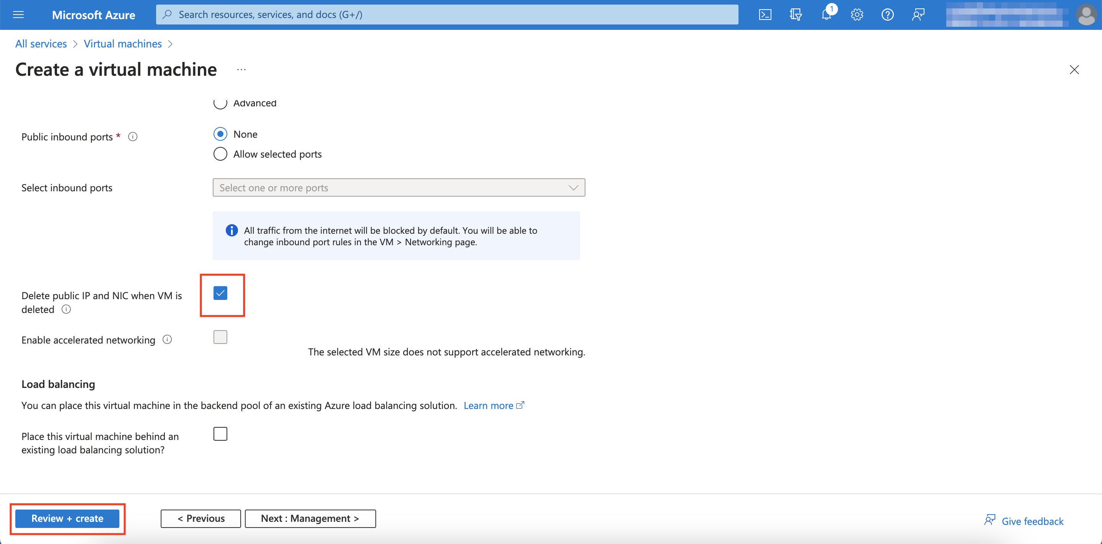
Task: Uncheck Delete public IP and NIC when deleted
Action: tap(220, 293)
